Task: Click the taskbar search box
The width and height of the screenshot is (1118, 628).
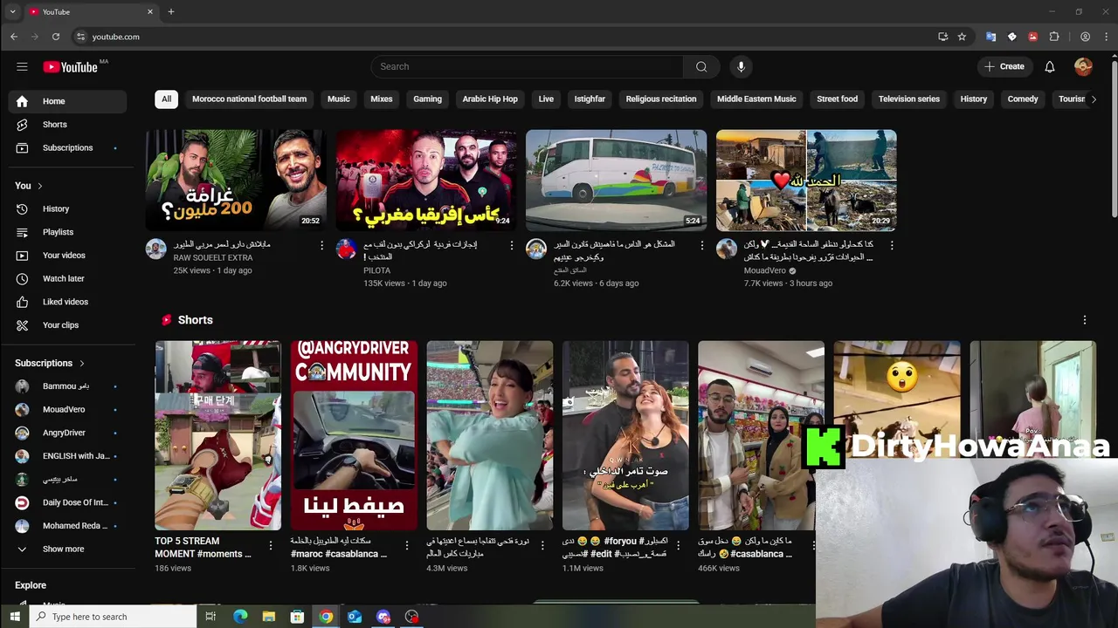Action: 114,617
